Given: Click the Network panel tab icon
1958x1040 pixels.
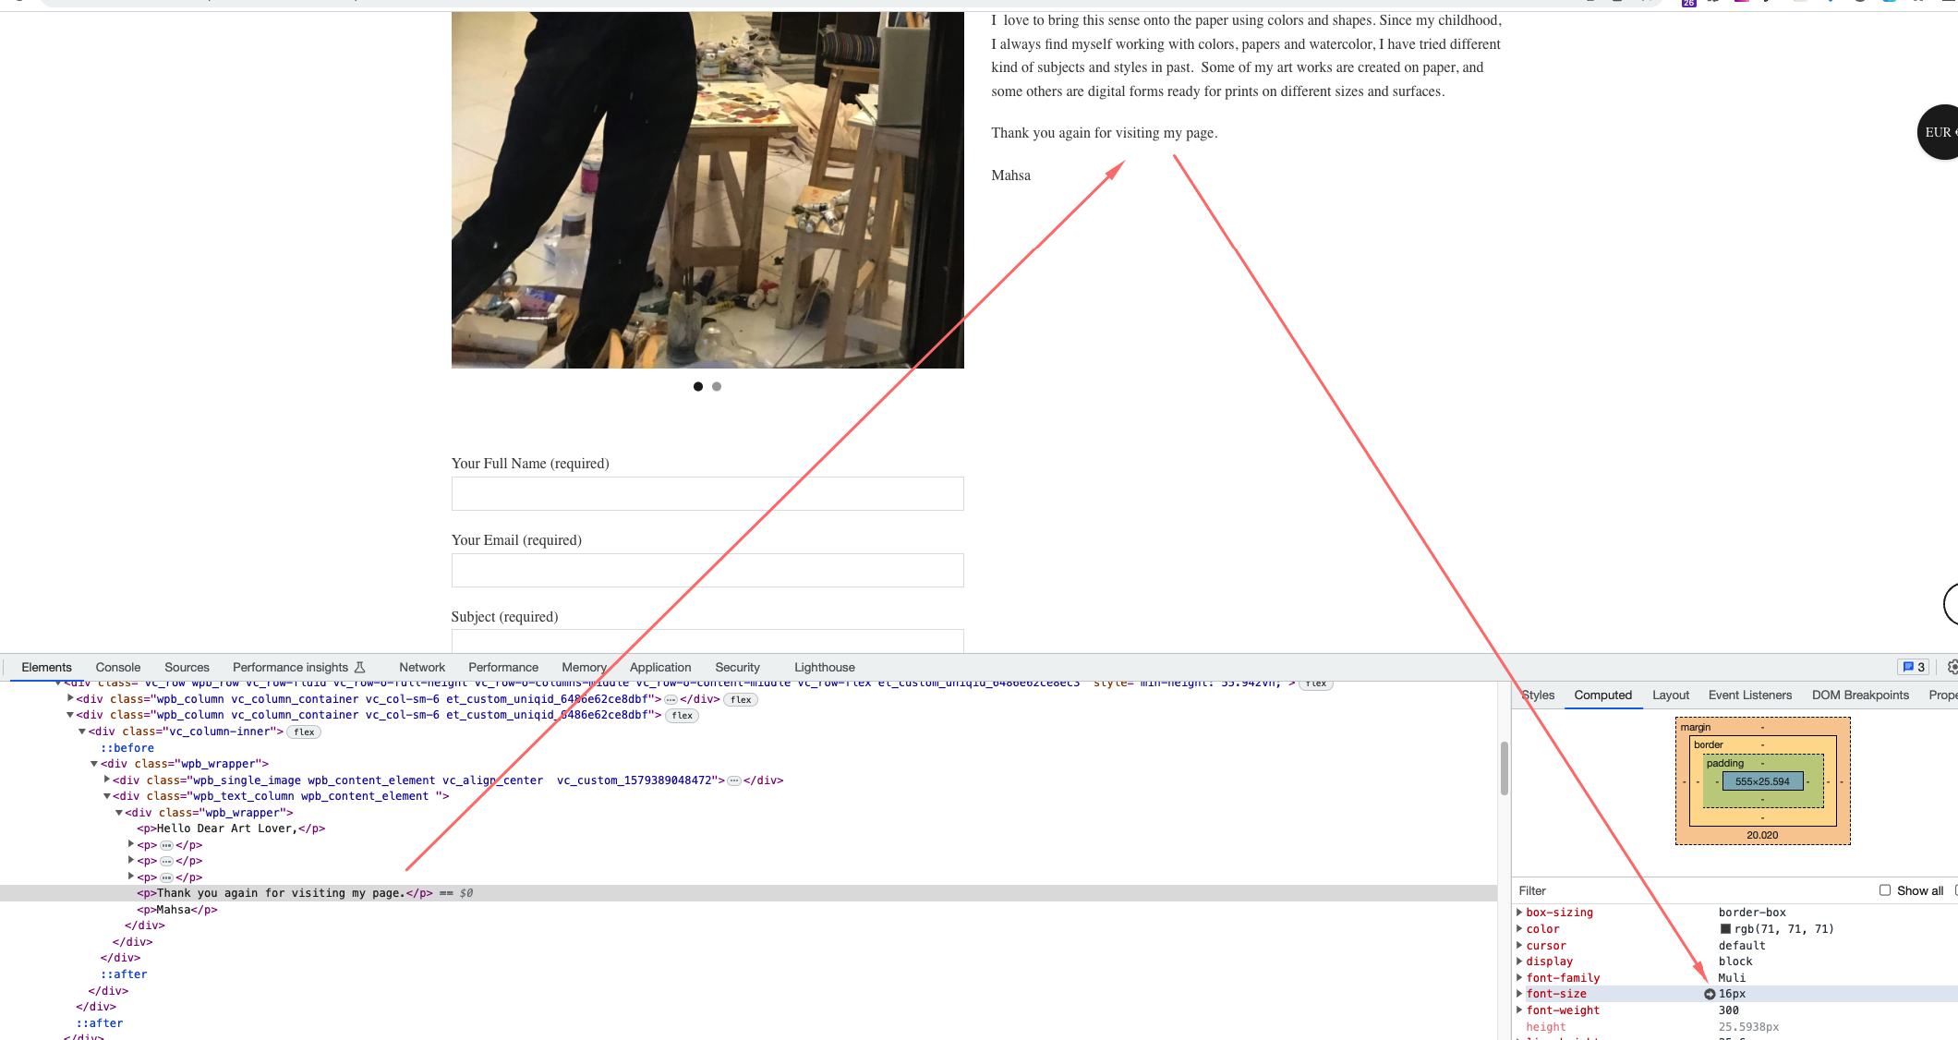Looking at the screenshot, I should [x=419, y=667].
